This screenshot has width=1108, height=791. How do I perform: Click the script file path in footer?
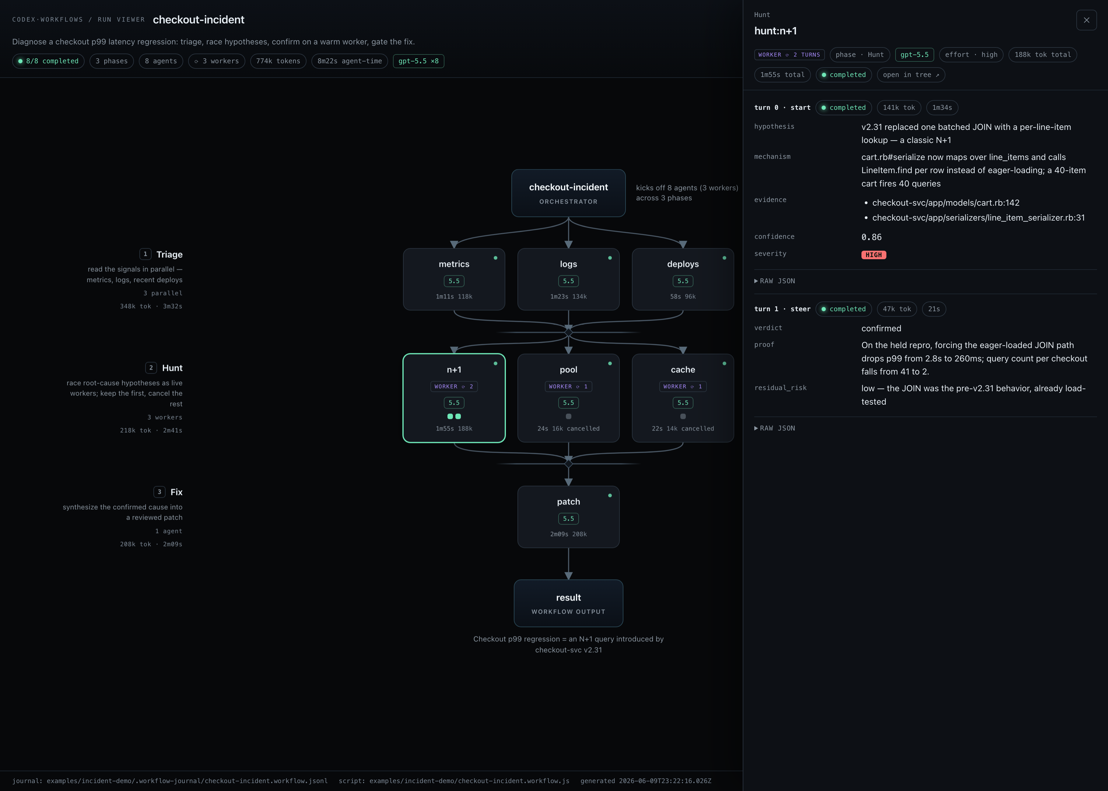click(469, 781)
